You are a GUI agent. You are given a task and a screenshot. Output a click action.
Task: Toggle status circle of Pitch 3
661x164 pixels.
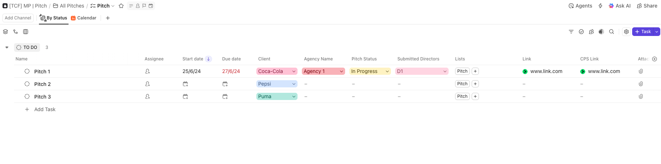(27, 96)
